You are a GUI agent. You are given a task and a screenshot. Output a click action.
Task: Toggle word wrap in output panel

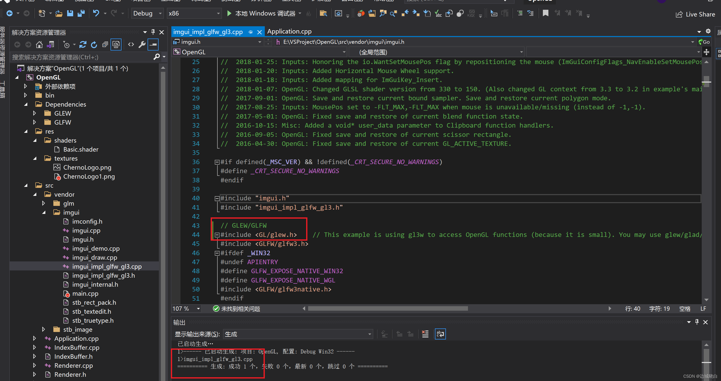440,334
